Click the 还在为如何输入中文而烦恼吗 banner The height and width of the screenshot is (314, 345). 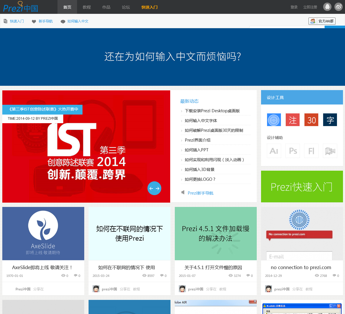pos(172,57)
